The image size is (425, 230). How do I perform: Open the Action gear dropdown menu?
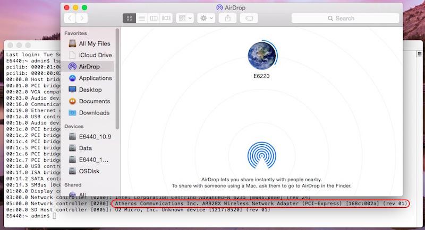point(206,18)
